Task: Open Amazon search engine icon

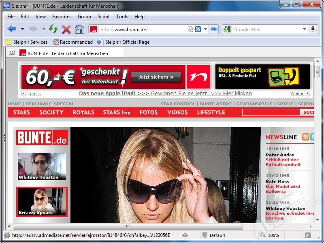Action: (x=313, y=29)
